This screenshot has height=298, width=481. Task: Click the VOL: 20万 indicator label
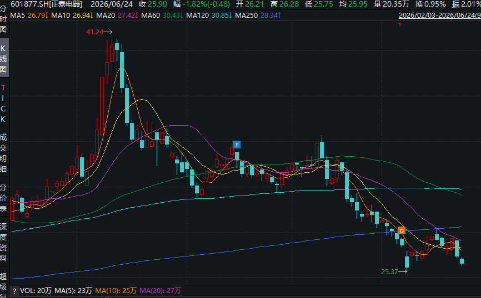click(x=36, y=291)
